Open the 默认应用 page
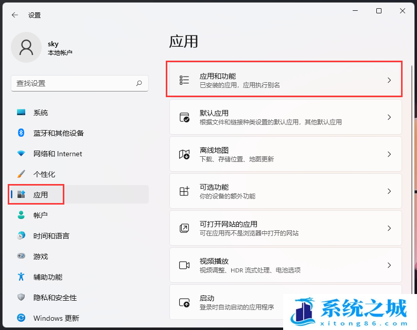The width and height of the screenshot is (417, 330). pos(285,117)
